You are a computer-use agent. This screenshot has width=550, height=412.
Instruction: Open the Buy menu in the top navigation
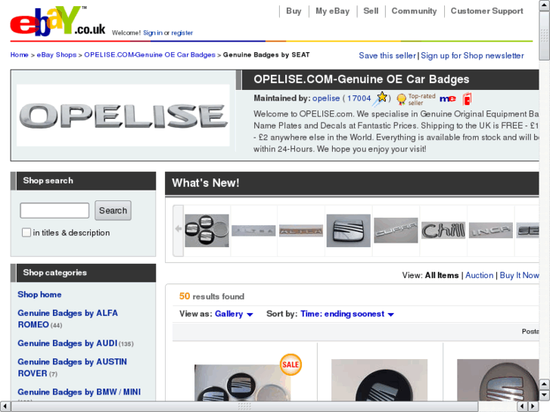[294, 11]
